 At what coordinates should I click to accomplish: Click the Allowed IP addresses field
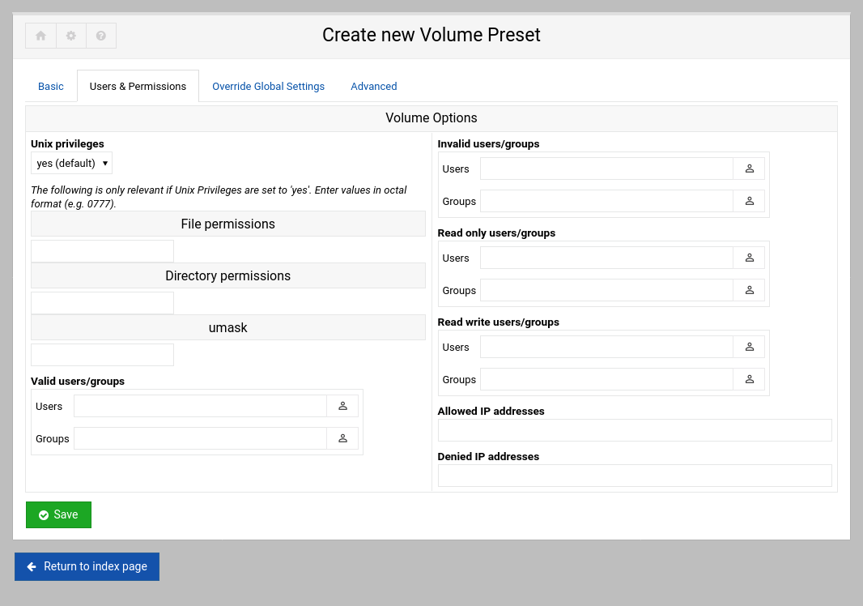635,429
